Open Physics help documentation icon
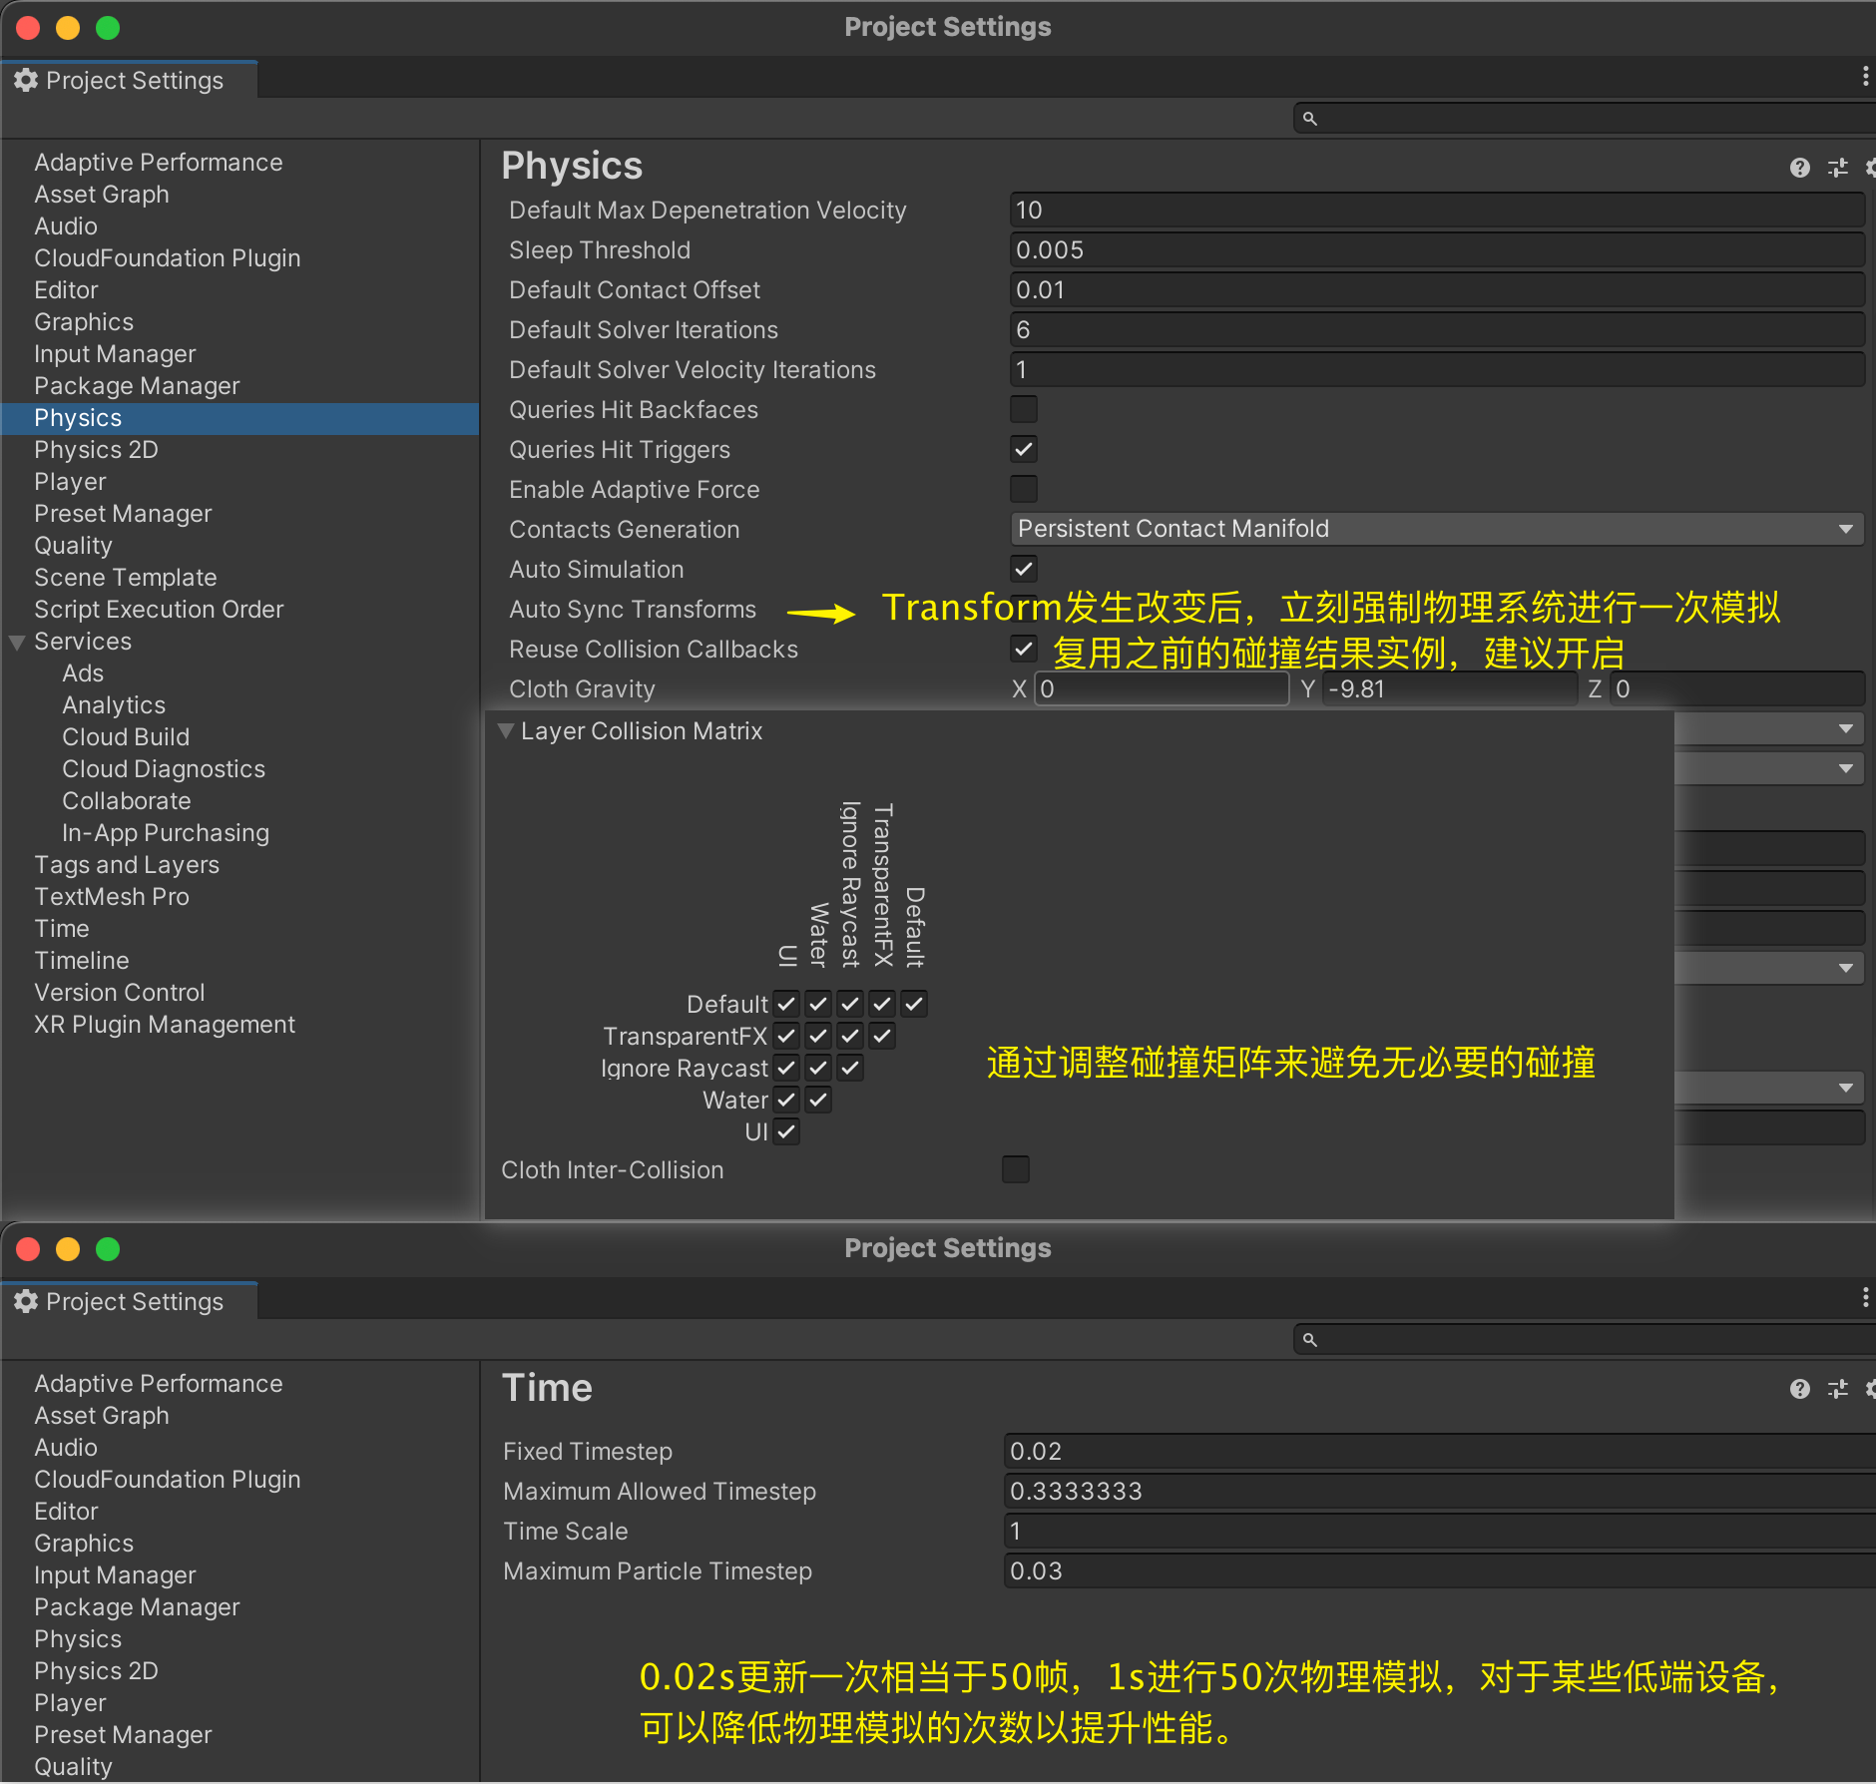 coord(1799,168)
